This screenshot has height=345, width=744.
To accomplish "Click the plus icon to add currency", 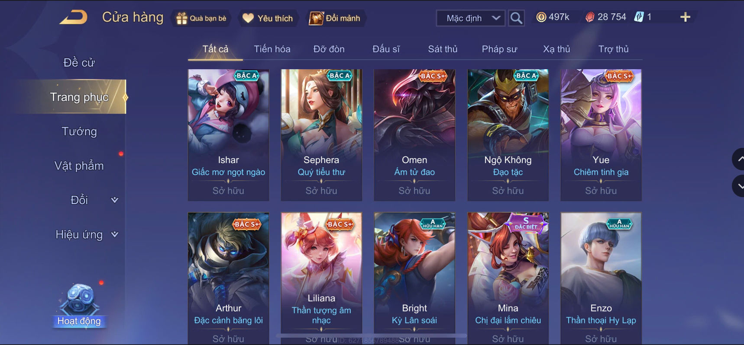I will (x=685, y=17).
